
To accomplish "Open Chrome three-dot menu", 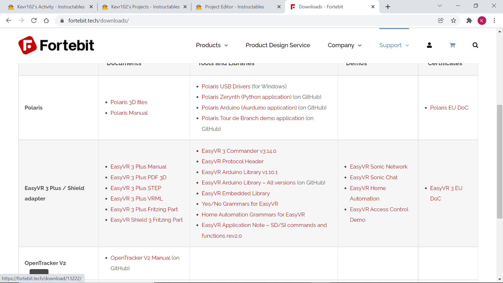I will (x=494, y=20).
